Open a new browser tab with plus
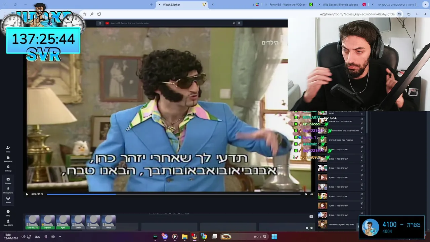The height and width of the screenshot is (242, 430). pyautogui.click(x=151, y=5)
